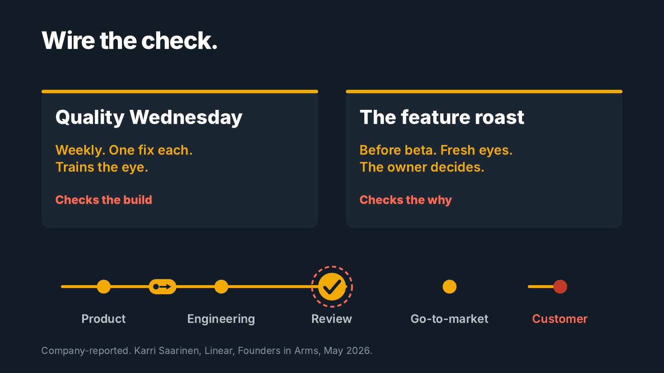Select the Go-to-market label
The image size is (664, 373).
pos(449,319)
